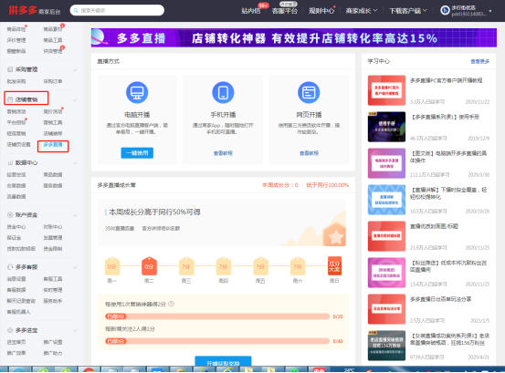Select 保证金 in the sidebar
The width and height of the screenshot is (505, 373).
[15, 238]
